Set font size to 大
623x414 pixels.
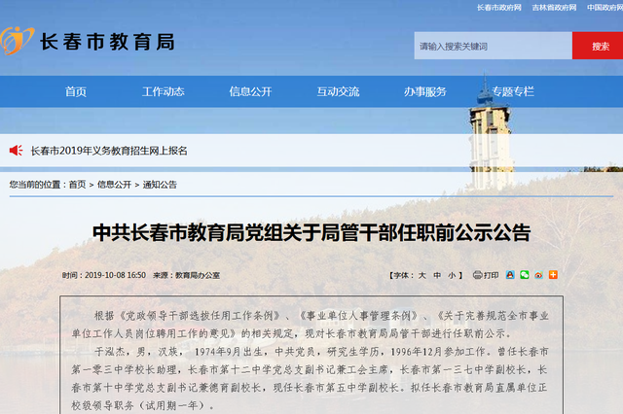click(x=421, y=275)
